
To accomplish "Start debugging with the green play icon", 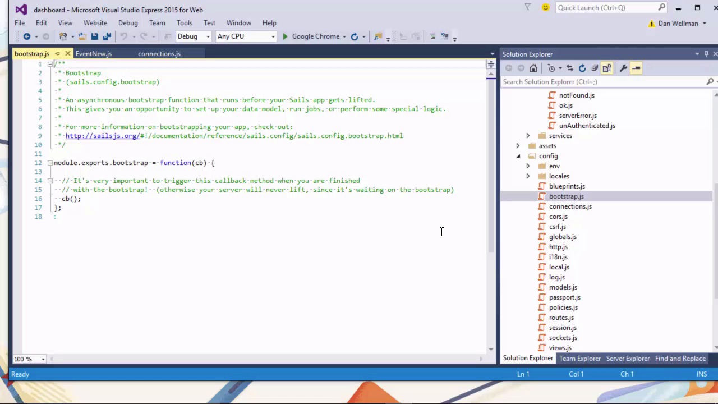I will coord(285,36).
